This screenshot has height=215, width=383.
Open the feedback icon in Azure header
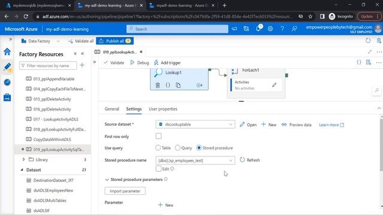click(294, 29)
